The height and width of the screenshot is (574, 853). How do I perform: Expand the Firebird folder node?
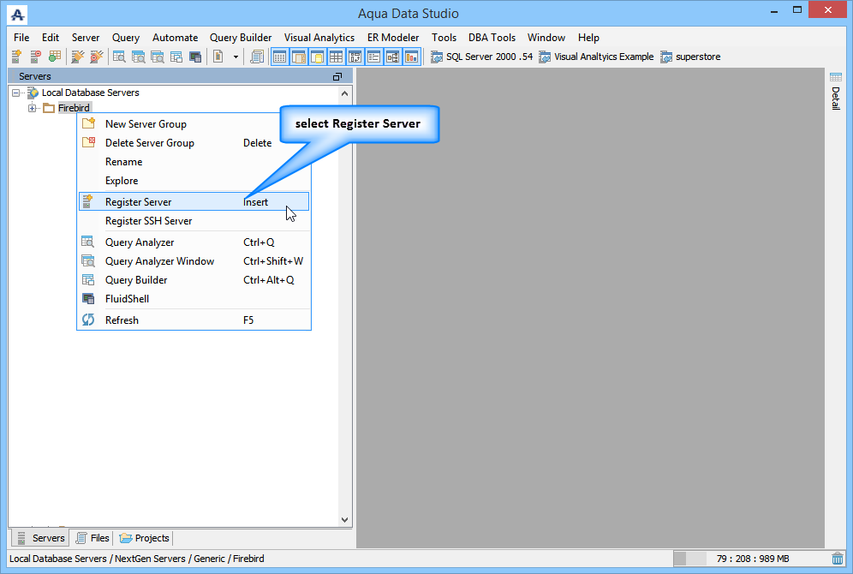tap(32, 108)
